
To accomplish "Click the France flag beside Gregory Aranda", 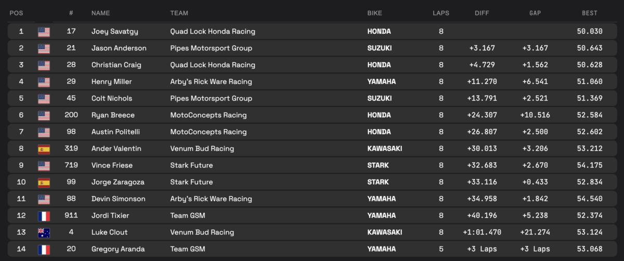I will [44, 249].
